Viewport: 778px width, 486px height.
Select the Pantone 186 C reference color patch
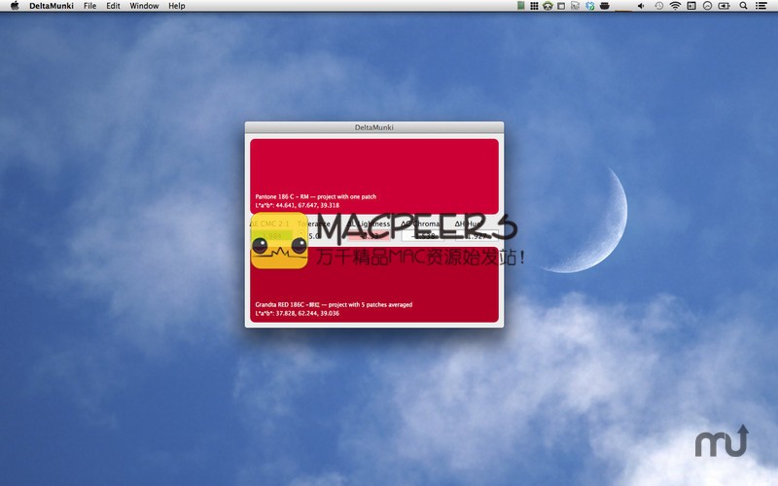point(373,175)
